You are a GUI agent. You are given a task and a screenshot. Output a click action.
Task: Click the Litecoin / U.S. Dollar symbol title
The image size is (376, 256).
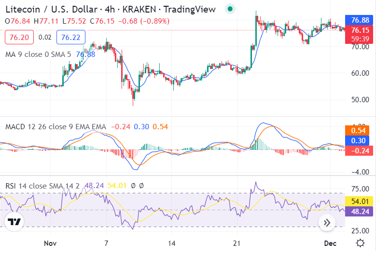(54, 9)
